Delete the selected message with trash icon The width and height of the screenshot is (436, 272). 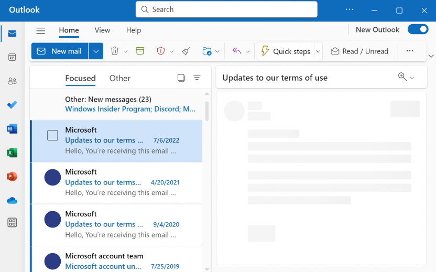point(115,51)
